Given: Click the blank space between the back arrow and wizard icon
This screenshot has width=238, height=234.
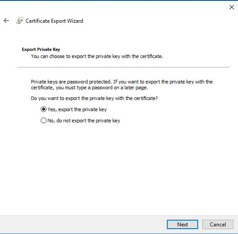Looking at the screenshot, I should coord(13,21).
